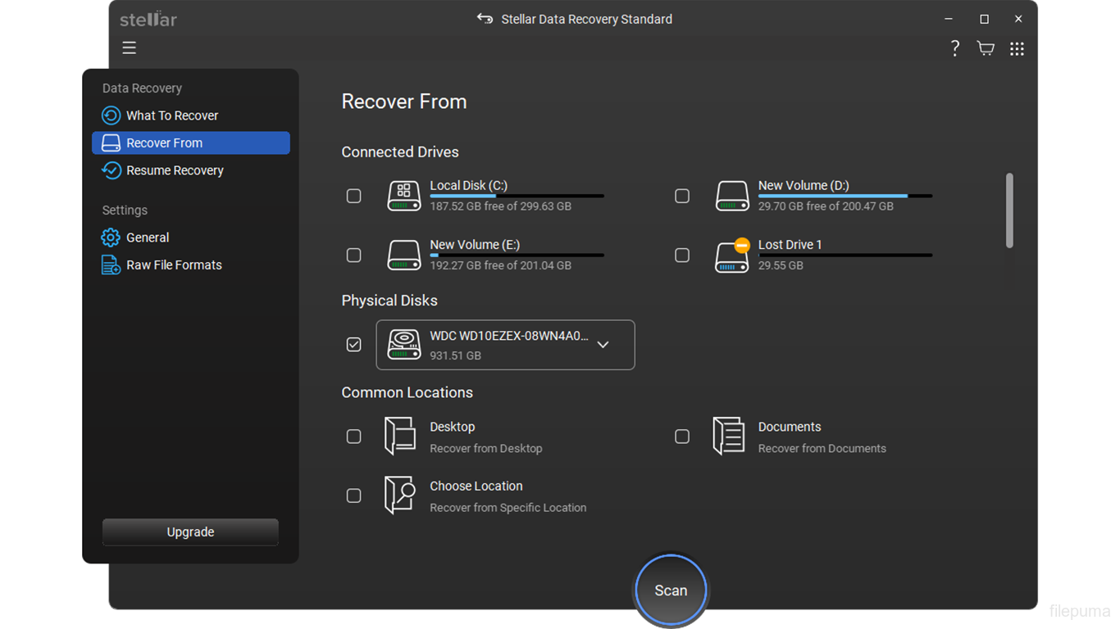Uncheck the WDC physical disk checkbox

click(x=354, y=345)
